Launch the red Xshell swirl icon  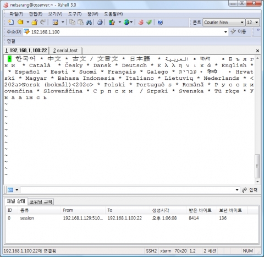point(141,23)
